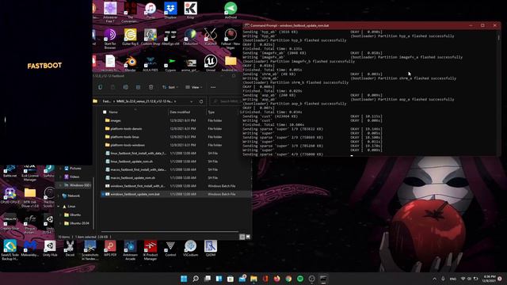Open the Sort dropdown in Explorer
The width and height of the screenshot is (507, 285).
click(x=170, y=87)
